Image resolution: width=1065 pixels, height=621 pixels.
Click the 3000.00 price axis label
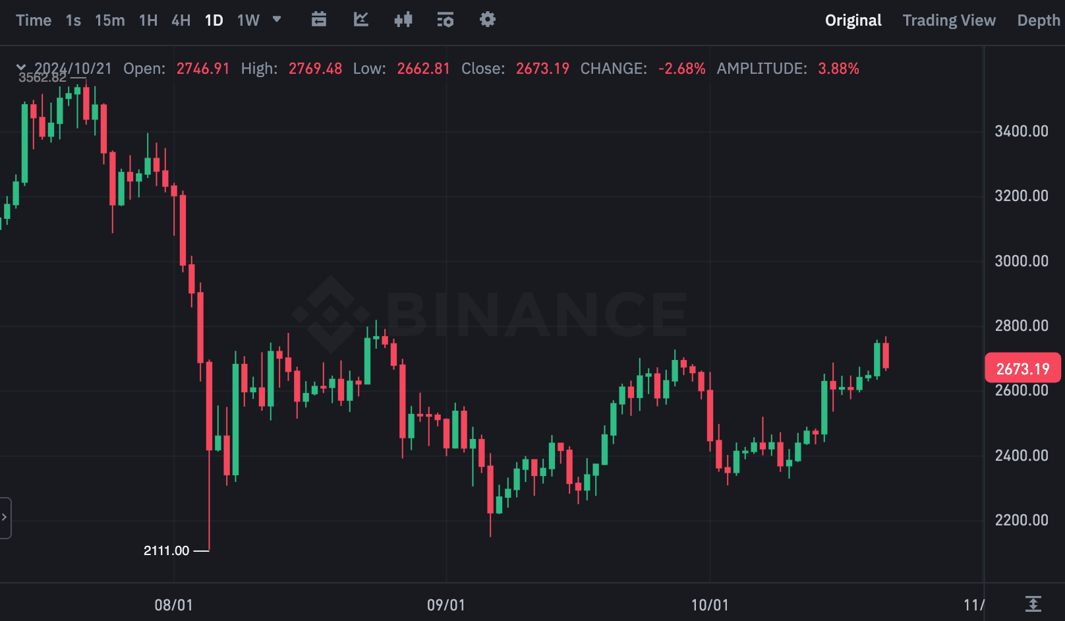coord(1022,261)
